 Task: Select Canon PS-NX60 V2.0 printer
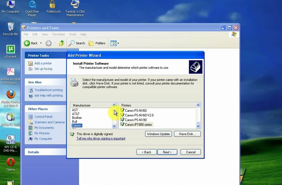tap(139, 115)
